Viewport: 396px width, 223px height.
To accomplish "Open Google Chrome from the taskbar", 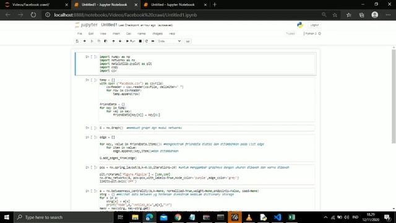I will coord(178,217).
